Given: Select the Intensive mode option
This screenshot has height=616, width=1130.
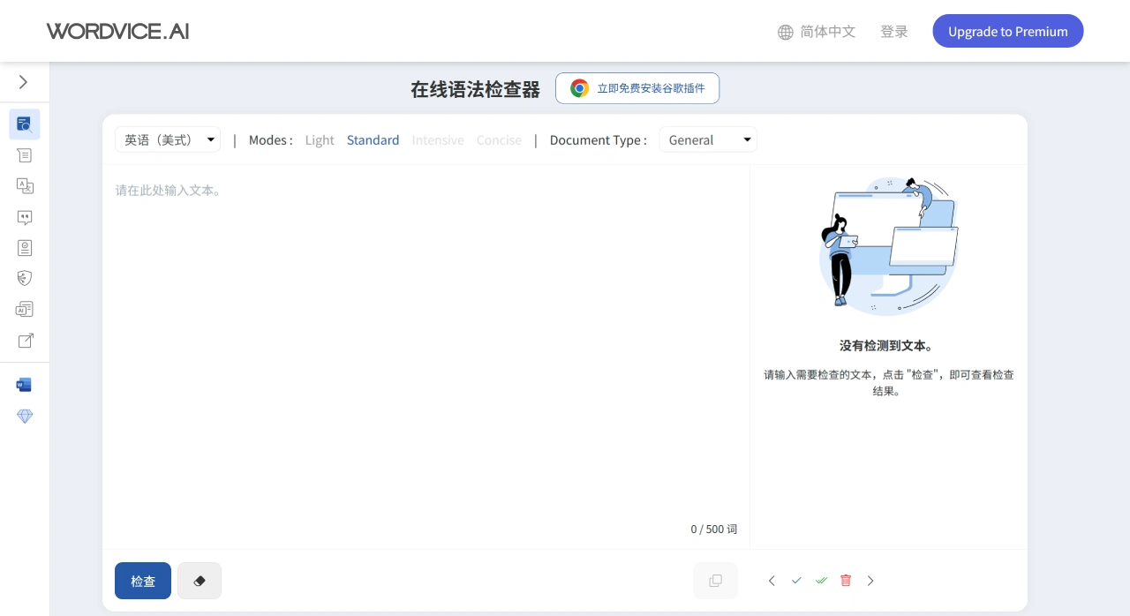Looking at the screenshot, I should pyautogui.click(x=438, y=139).
